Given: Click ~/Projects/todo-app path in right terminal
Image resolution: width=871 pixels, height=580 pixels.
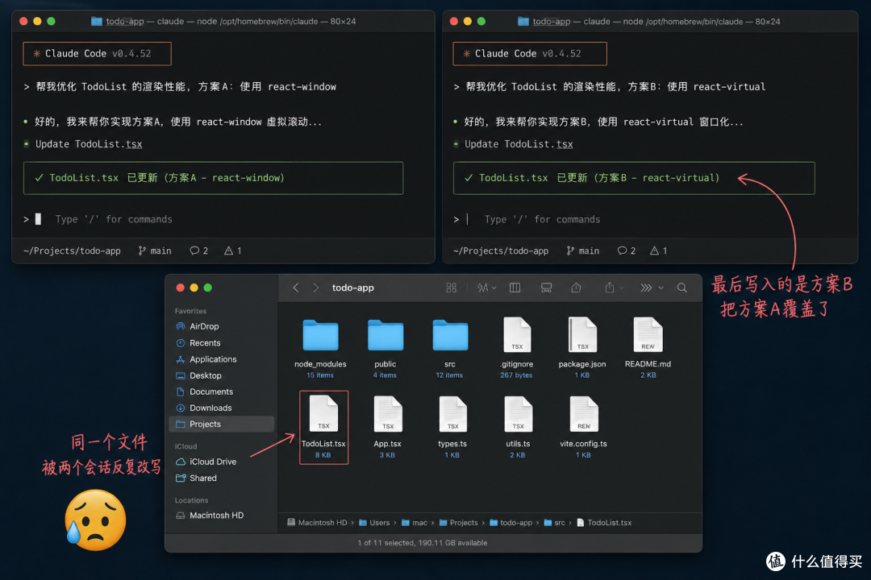Looking at the screenshot, I should coord(501,251).
